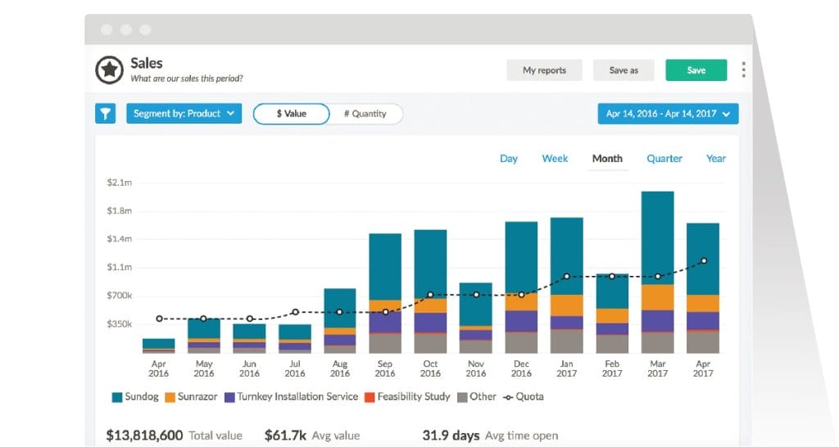Switch to the # Quantity view

pyautogui.click(x=365, y=114)
